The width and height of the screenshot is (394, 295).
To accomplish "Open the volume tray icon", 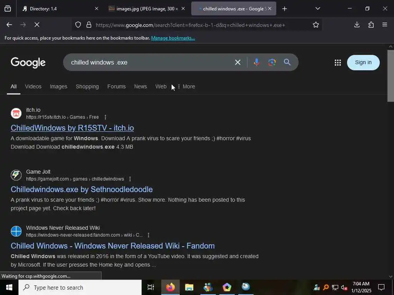I will (344, 287).
